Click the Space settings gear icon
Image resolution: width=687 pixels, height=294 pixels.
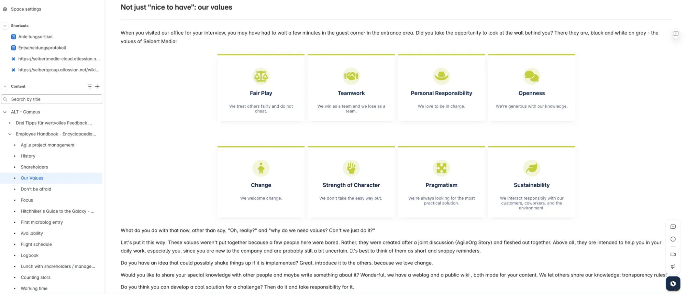coord(5,9)
